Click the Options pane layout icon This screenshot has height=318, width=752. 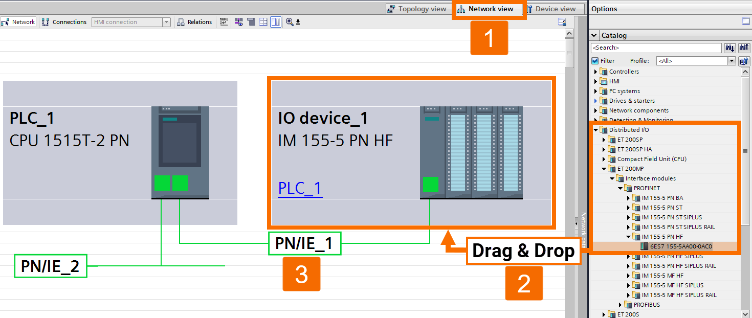745,21
